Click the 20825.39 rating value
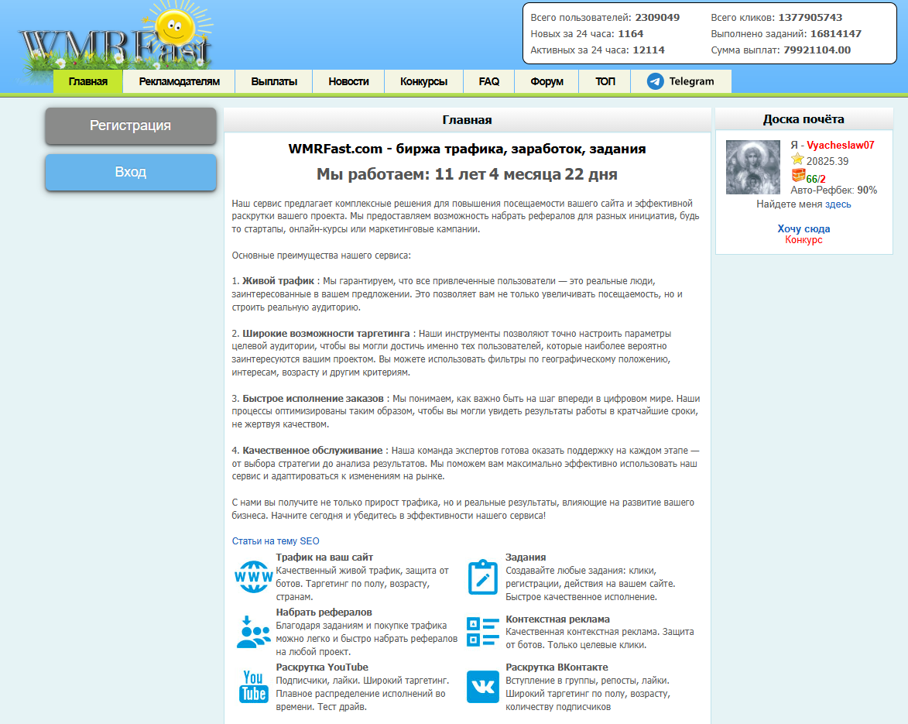 (x=827, y=161)
